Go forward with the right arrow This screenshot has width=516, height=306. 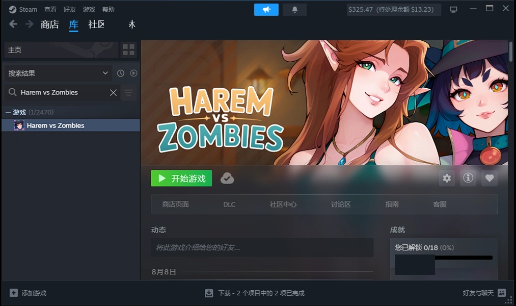(29, 24)
